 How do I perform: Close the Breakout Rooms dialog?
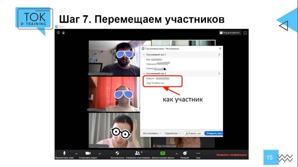[x=220, y=49]
